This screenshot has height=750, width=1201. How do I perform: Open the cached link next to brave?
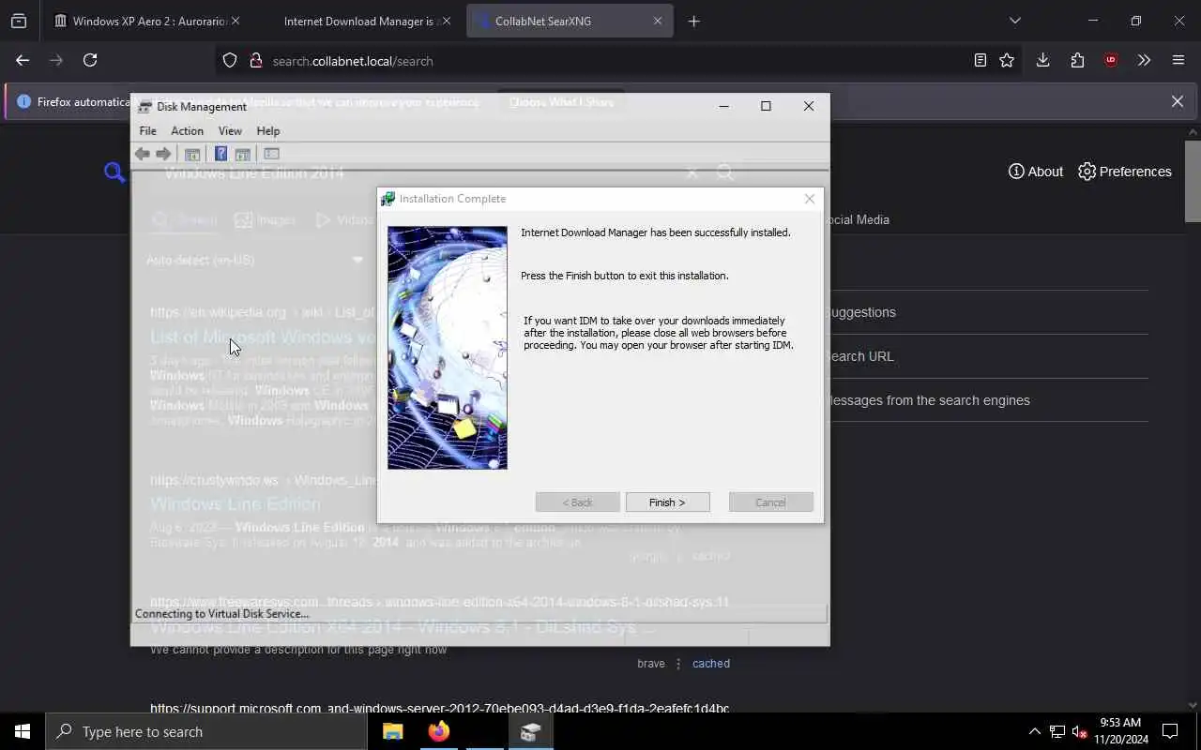coord(711,664)
